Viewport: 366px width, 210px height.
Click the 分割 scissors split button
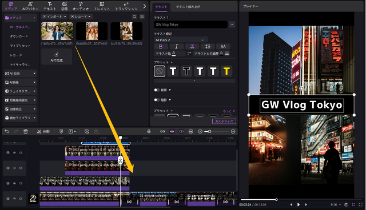(43, 132)
